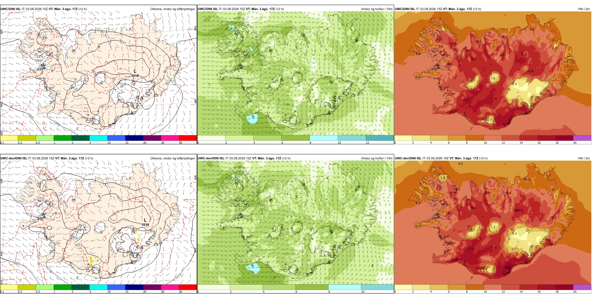Click the 10+ swatch in UWC-dev wind legend
Image resolution: width=597 pixels, height=298 pixels.
pyautogui.click(x=377, y=287)
